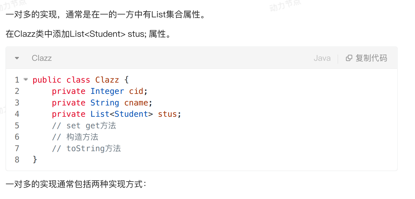Image resolution: width=415 pixels, height=199 pixels.
Task: Click line number 1 in gutter
Action: pos(17,80)
